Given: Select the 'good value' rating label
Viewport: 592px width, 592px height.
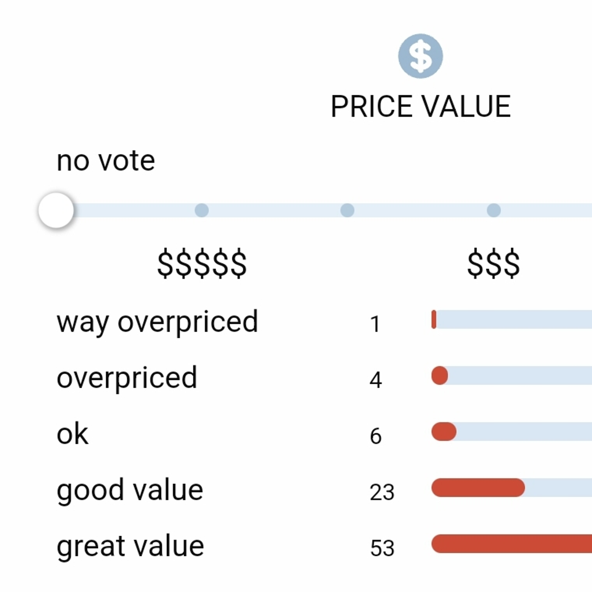Looking at the screenshot, I should tap(130, 490).
